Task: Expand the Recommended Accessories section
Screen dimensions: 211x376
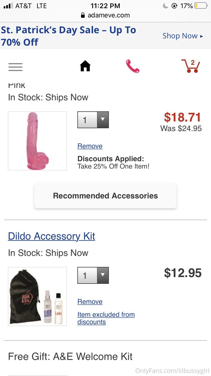Action: coord(105,196)
